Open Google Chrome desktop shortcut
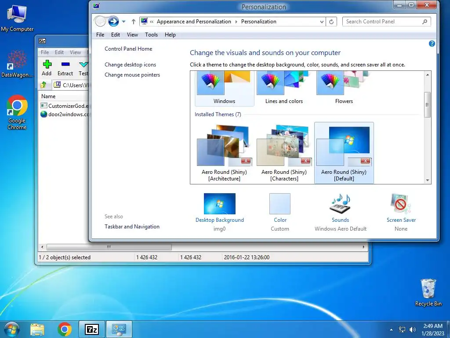The height and width of the screenshot is (338, 450). 17,112
